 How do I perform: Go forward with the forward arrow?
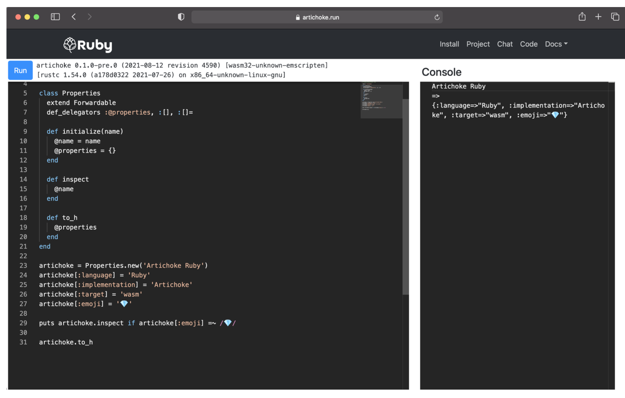tap(90, 17)
